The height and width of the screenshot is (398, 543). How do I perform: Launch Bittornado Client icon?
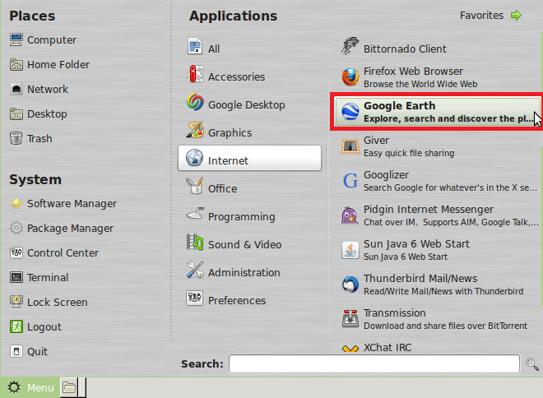[x=350, y=46]
